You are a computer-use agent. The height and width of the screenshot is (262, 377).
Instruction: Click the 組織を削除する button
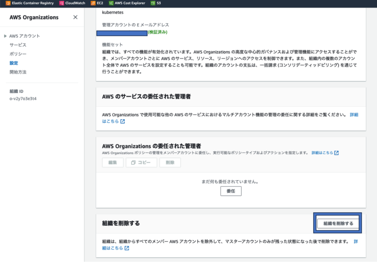coord(338,223)
